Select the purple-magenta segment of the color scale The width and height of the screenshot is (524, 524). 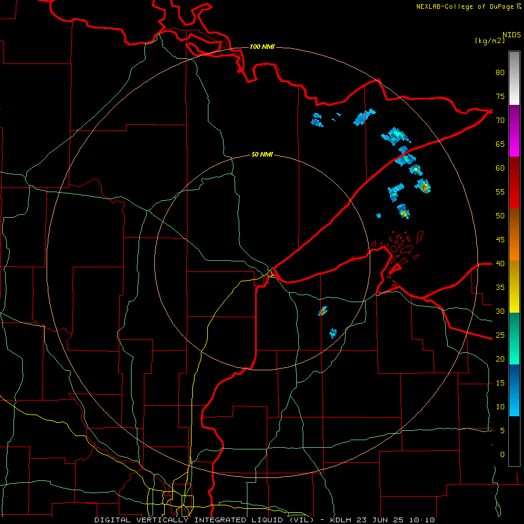coord(514,131)
